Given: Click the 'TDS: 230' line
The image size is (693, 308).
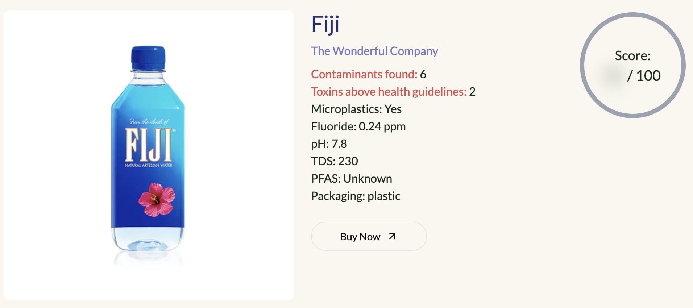Looking at the screenshot, I should coord(335,161).
